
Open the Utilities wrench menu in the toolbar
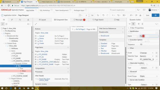click(x=119, y=15)
